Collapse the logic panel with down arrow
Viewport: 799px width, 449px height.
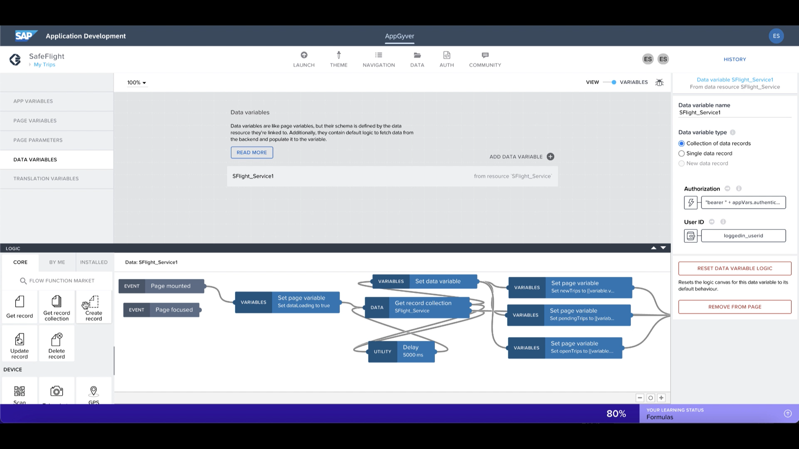[663, 248]
